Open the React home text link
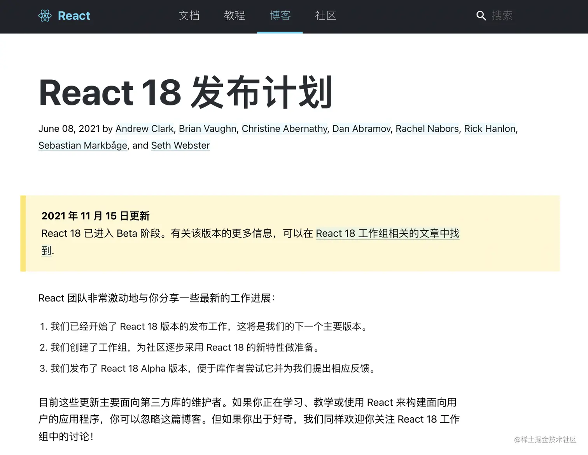The image size is (588, 455). pyautogui.click(x=74, y=16)
